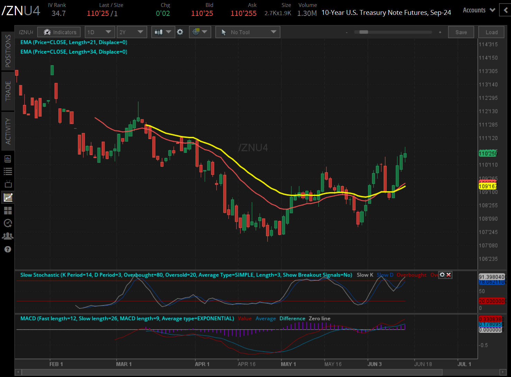
Task: Open the help question mark icon
Action: 8,249
